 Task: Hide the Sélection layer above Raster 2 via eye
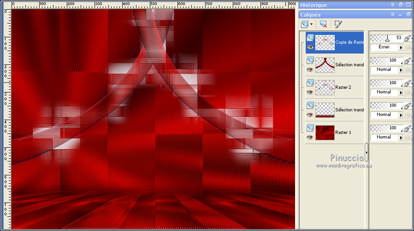[x=310, y=70]
